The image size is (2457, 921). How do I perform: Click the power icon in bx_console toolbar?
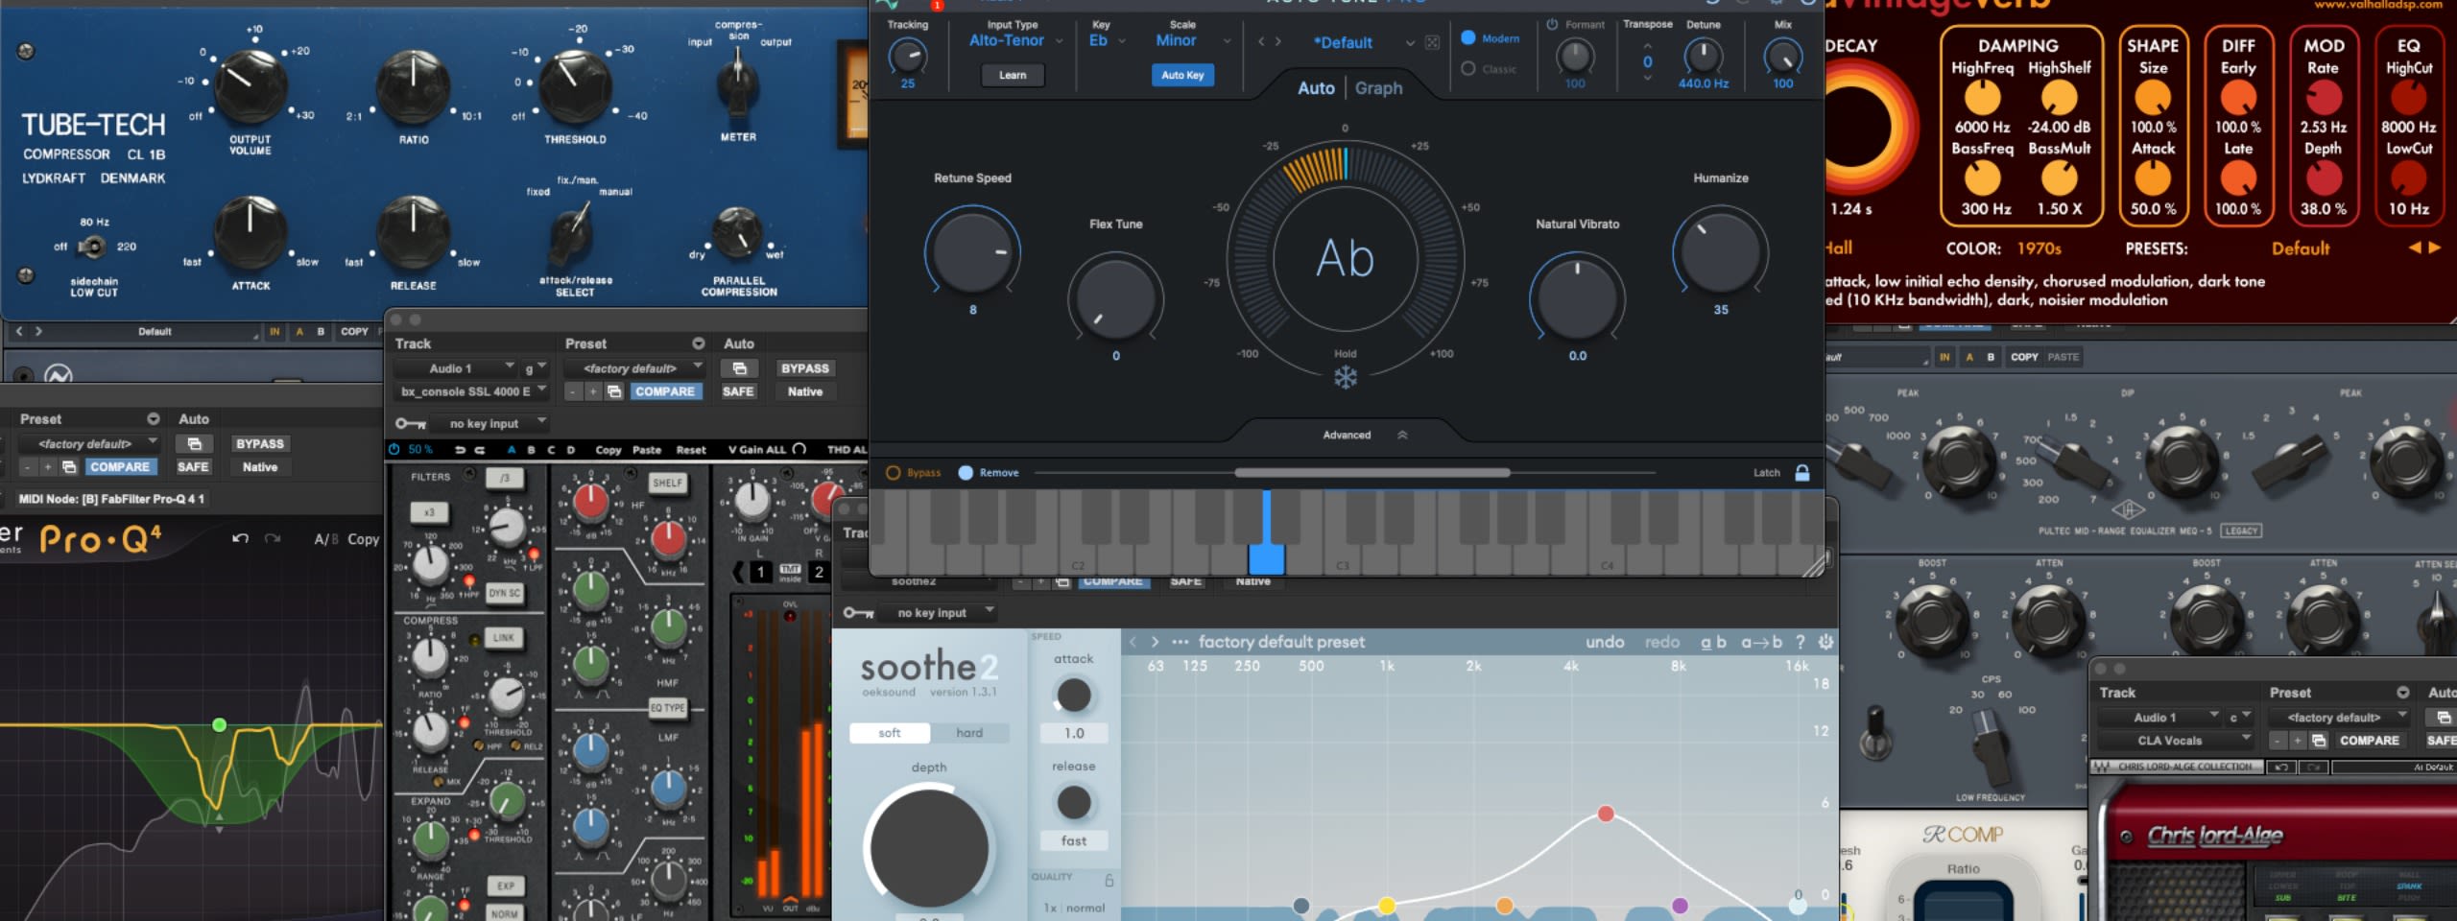click(394, 449)
